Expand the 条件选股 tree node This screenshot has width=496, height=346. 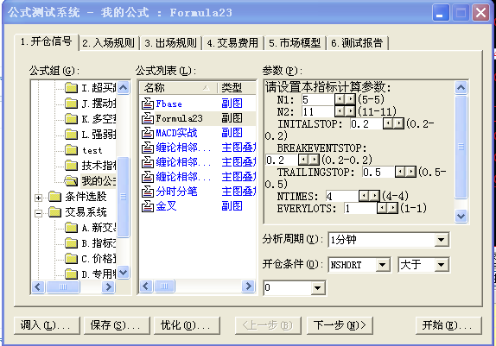pos(38,198)
